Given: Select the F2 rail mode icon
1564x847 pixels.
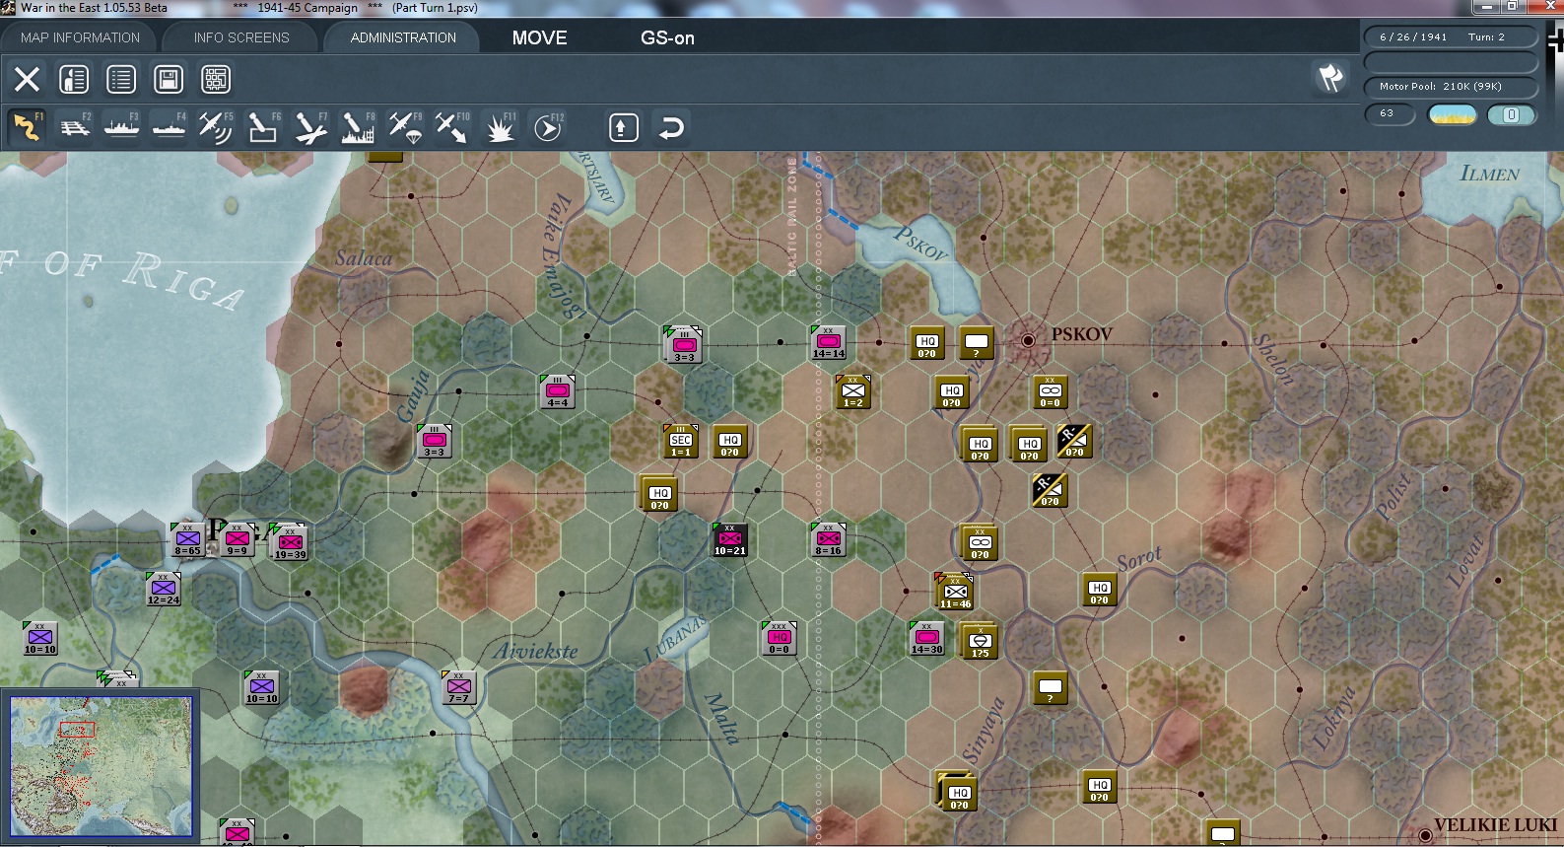Looking at the screenshot, I should 75,127.
